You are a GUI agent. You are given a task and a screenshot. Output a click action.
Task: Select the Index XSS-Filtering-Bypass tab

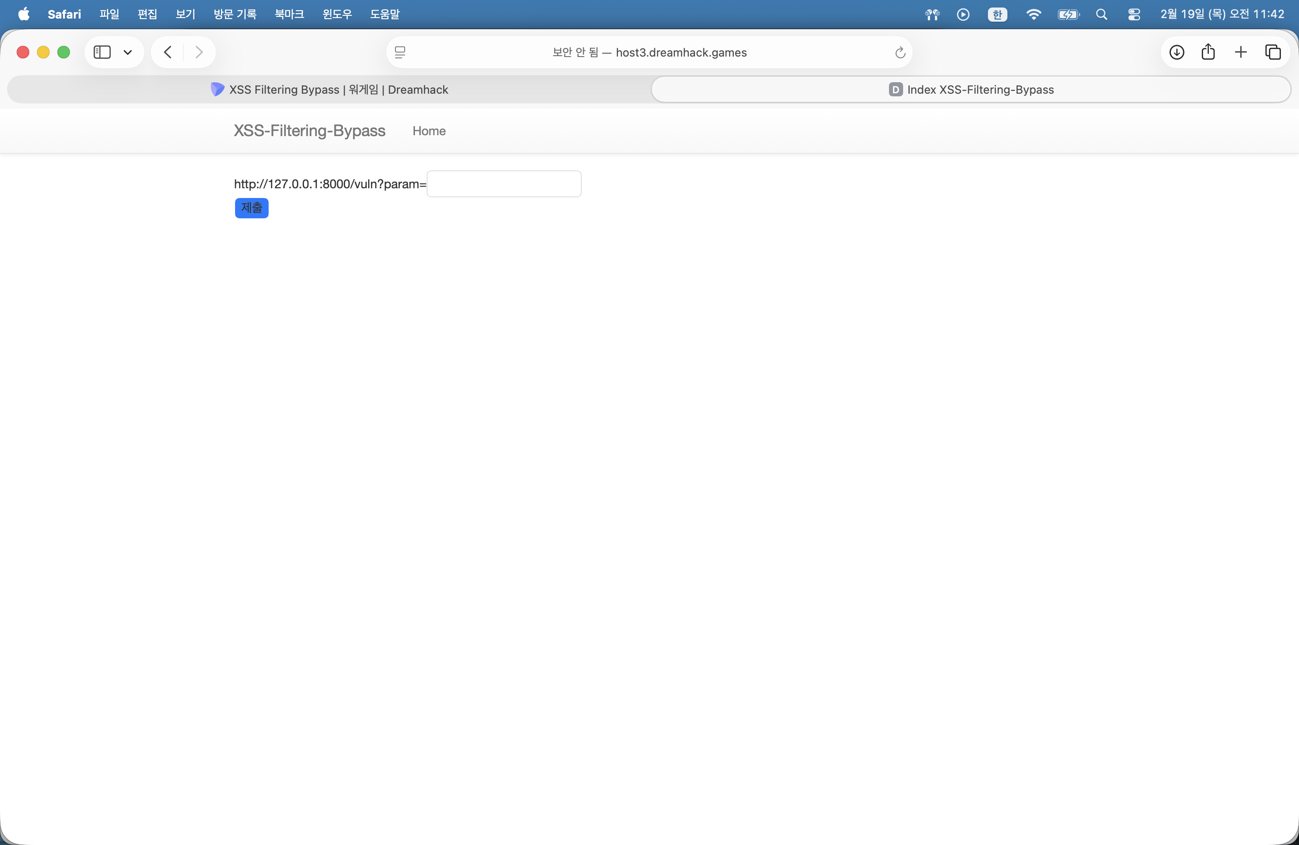(971, 90)
